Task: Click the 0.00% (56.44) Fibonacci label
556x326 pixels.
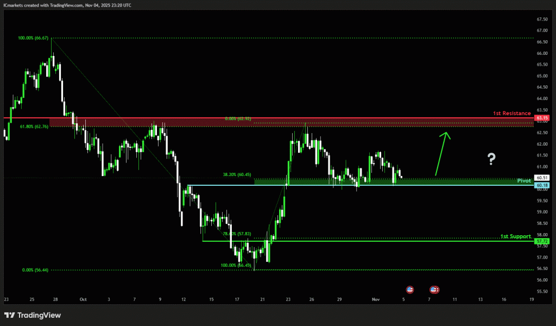Action: pos(35,269)
